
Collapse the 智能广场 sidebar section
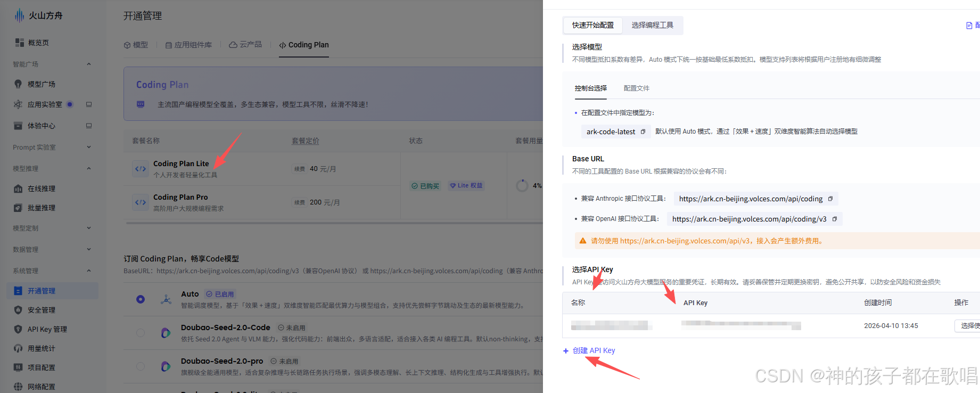89,64
